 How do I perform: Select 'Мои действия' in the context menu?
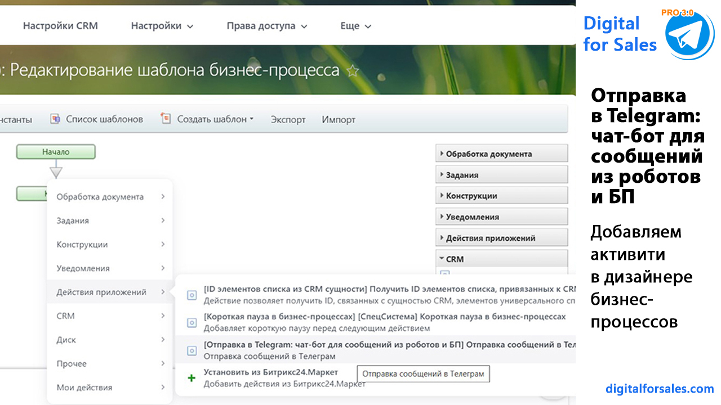click(110, 388)
